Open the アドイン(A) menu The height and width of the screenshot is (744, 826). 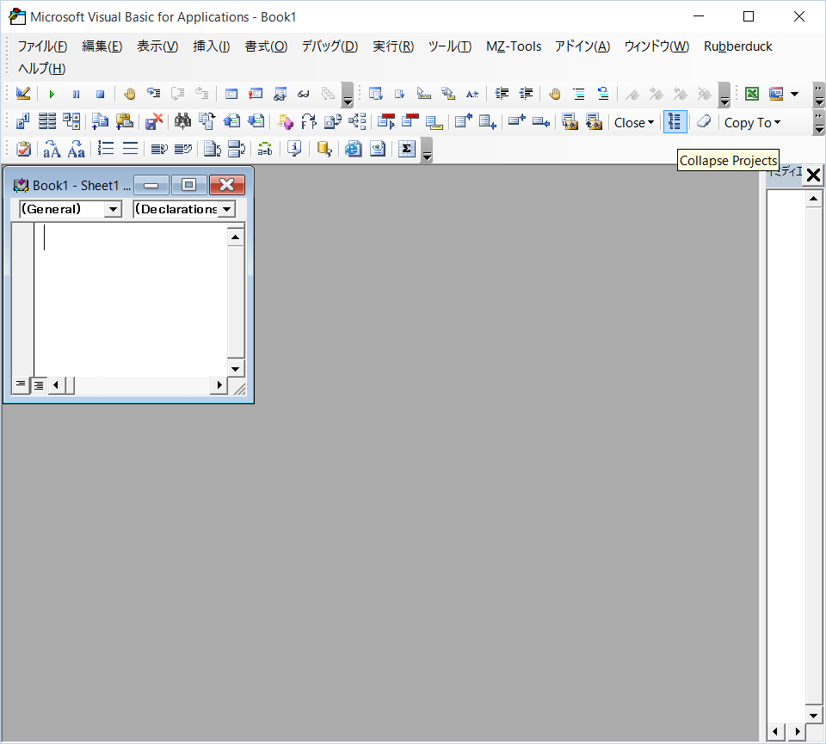point(583,46)
